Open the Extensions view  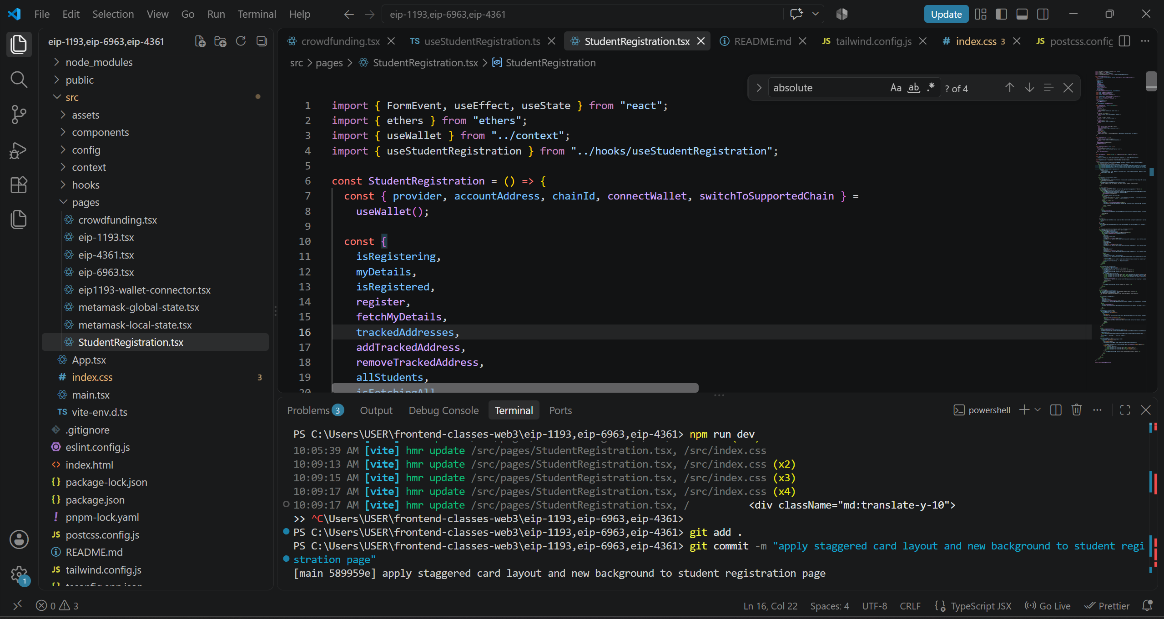coord(19,185)
